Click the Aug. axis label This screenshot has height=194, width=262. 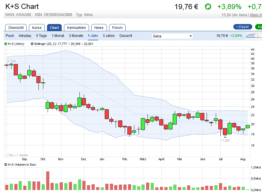(x=243, y=159)
